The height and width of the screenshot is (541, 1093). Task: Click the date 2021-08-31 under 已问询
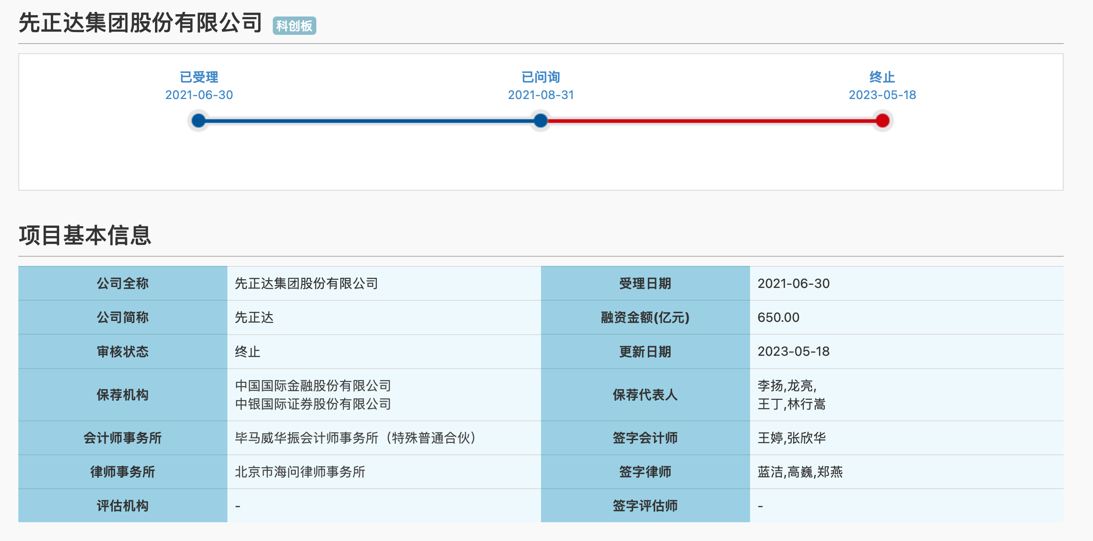pyautogui.click(x=541, y=95)
